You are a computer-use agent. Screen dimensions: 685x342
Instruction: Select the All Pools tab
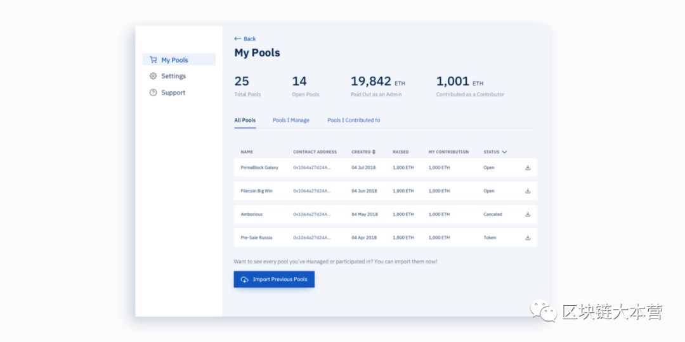tap(245, 120)
